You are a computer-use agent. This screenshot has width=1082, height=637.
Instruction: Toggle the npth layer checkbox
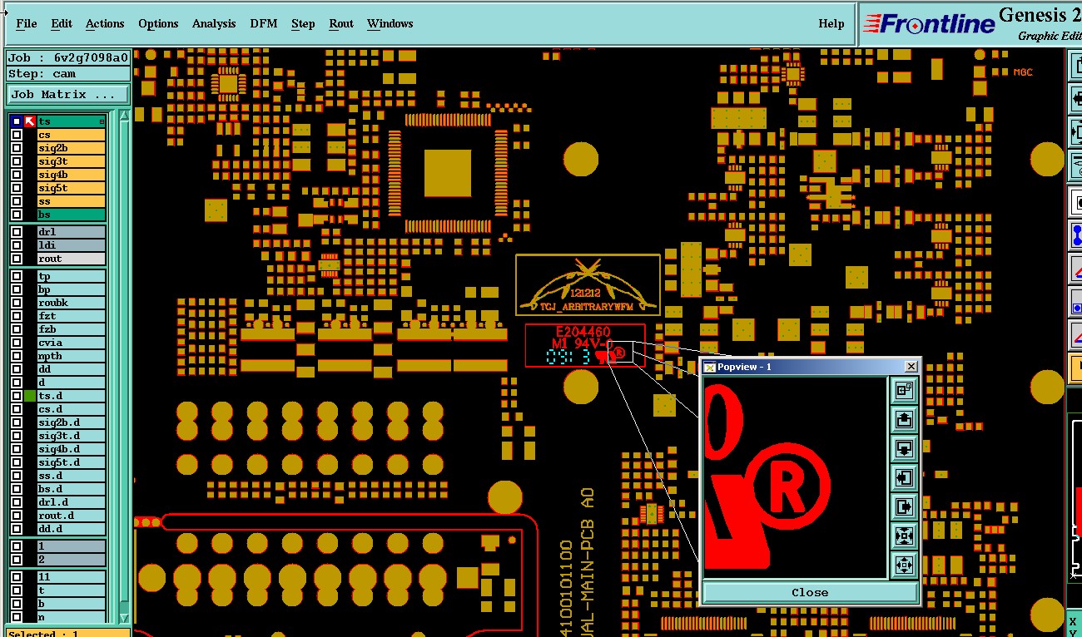click(x=17, y=356)
